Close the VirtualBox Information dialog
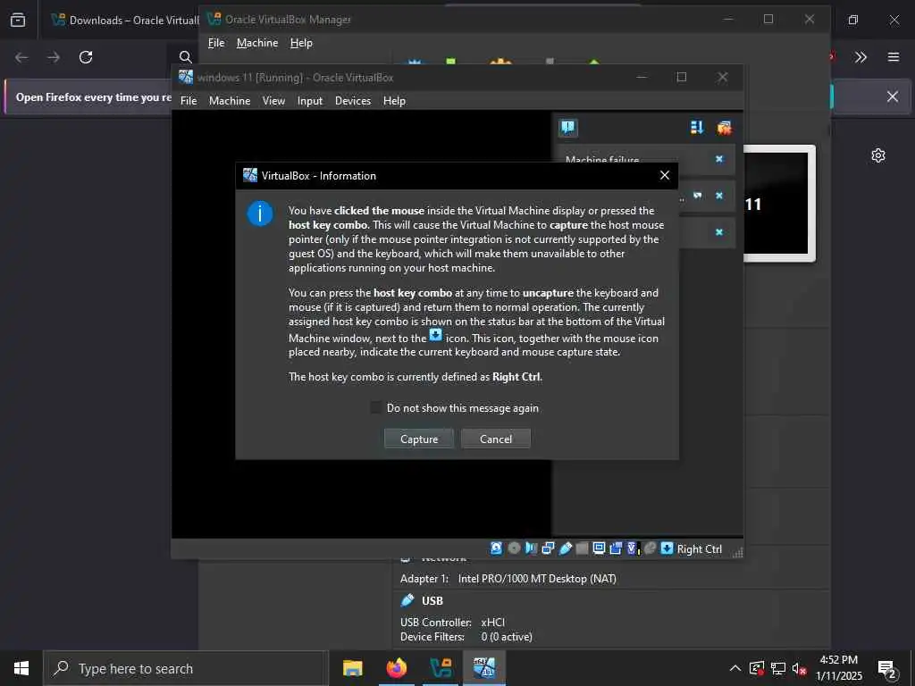915x686 pixels. [x=664, y=175]
